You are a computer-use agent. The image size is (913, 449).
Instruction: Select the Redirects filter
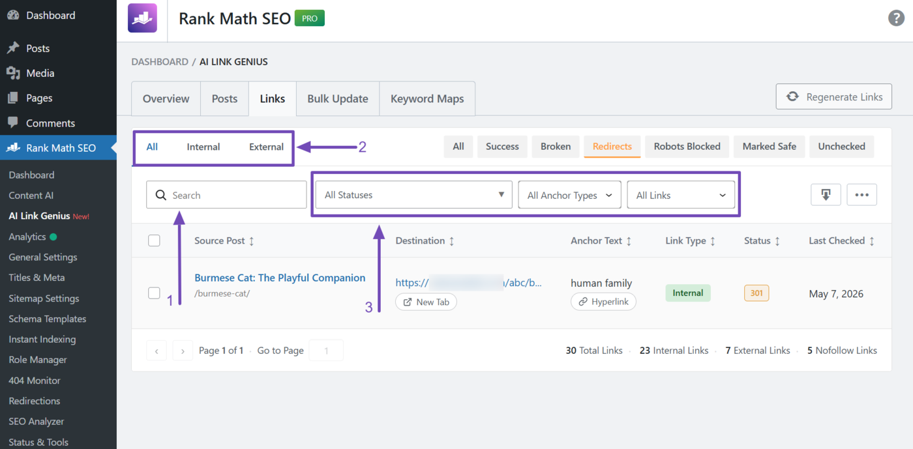pyautogui.click(x=612, y=147)
